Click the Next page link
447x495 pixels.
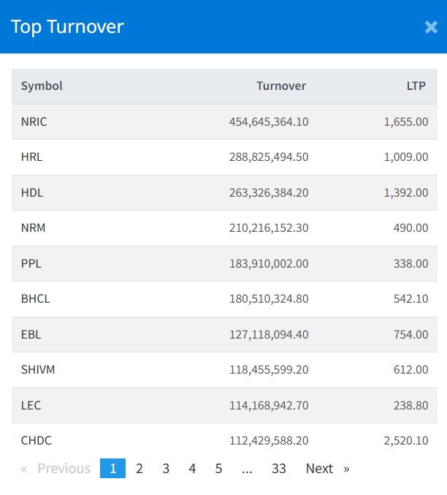[326, 469]
